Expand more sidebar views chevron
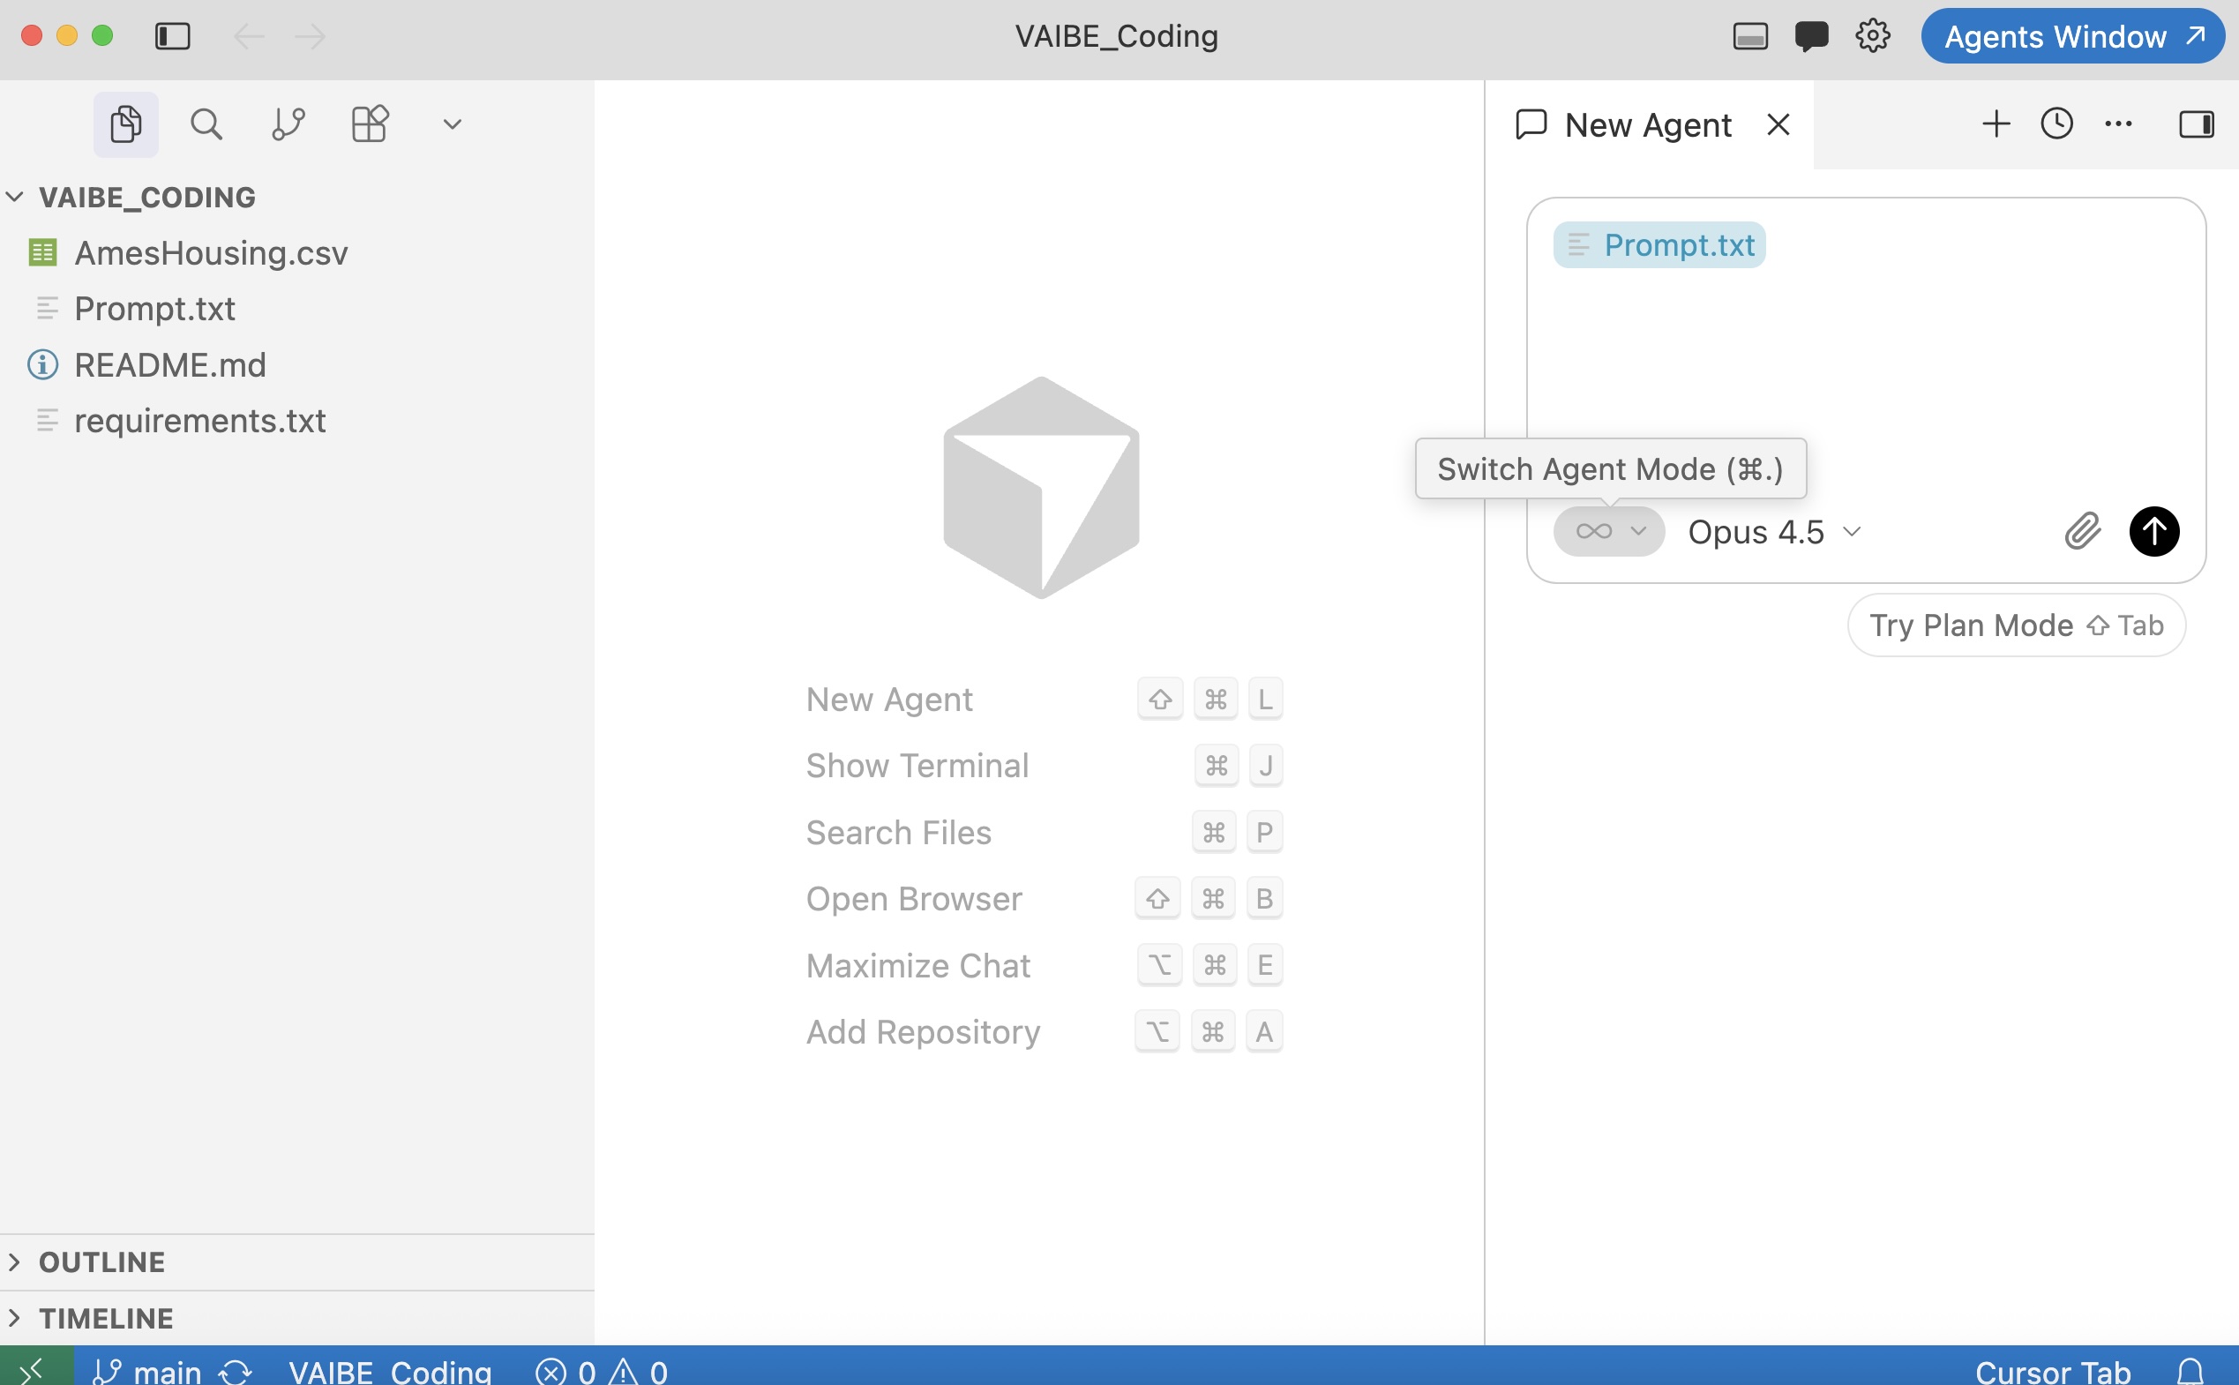2239x1385 pixels. (453, 124)
